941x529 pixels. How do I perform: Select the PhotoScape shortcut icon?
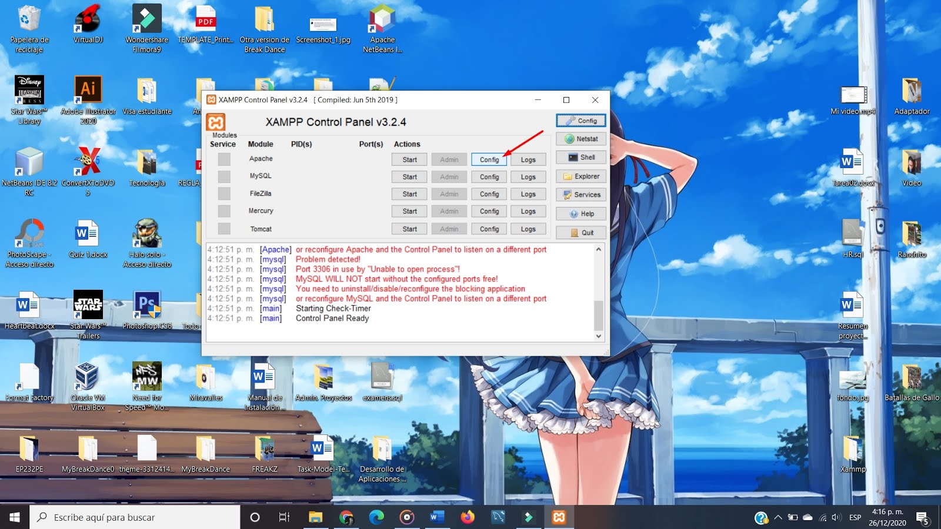(29, 243)
